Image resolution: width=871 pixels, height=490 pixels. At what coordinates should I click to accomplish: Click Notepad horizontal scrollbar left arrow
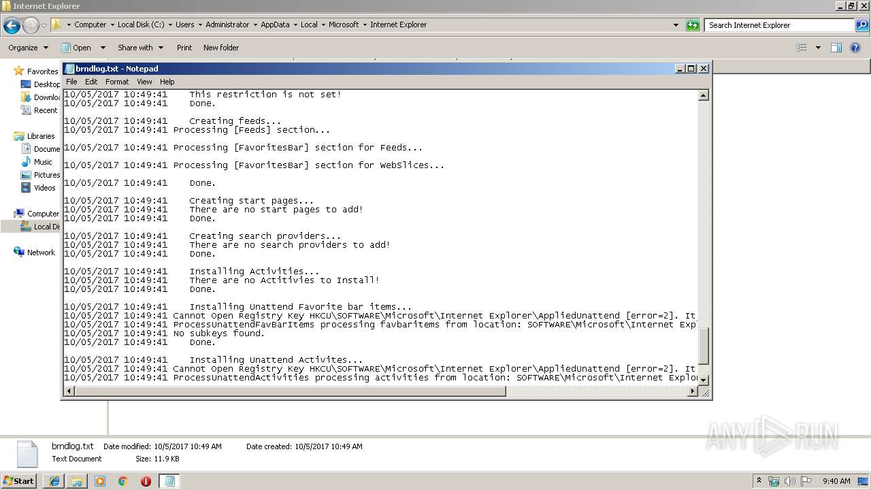coord(69,391)
